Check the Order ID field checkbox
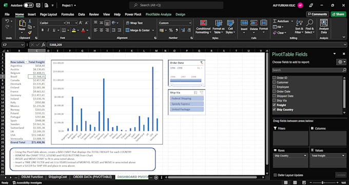Viewport: 349px width, 185px height. [274, 78]
